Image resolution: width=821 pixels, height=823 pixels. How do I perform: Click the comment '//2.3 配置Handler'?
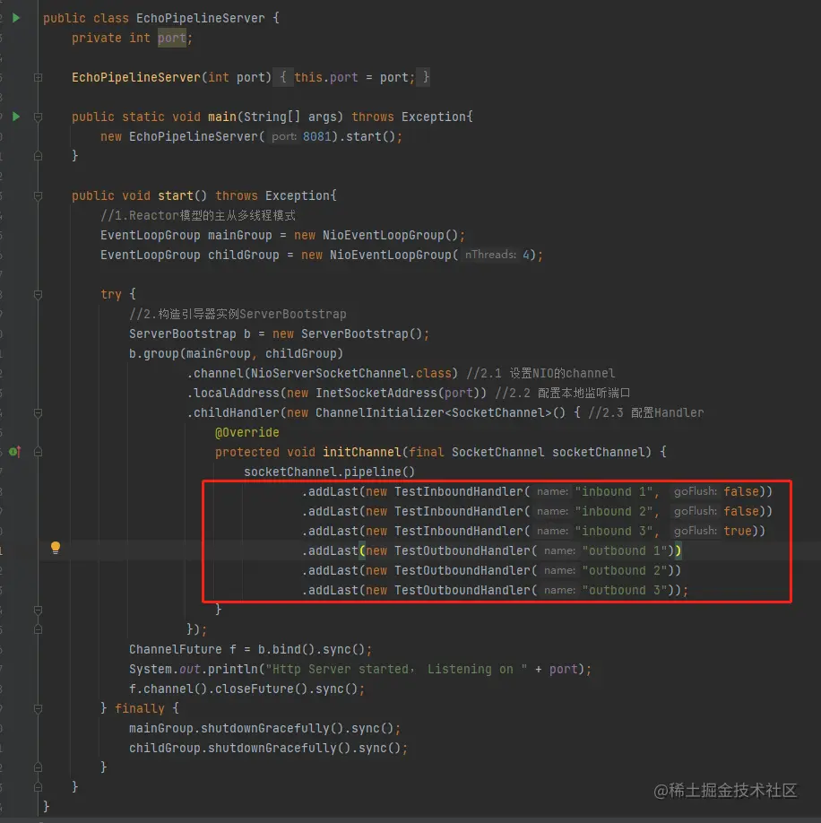click(x=646, y=413)
